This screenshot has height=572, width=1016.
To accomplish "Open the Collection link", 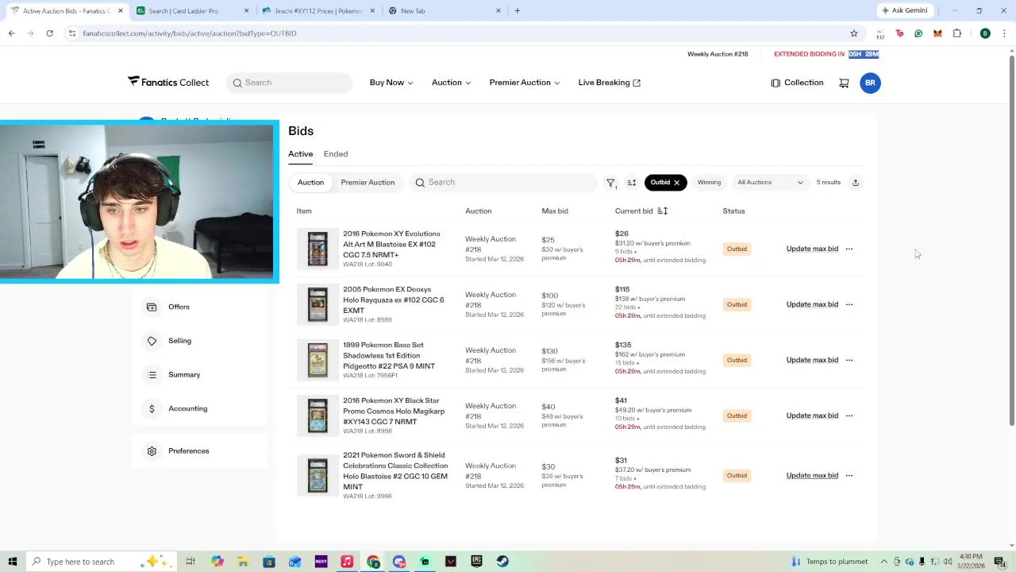I will tap(797, 83).
